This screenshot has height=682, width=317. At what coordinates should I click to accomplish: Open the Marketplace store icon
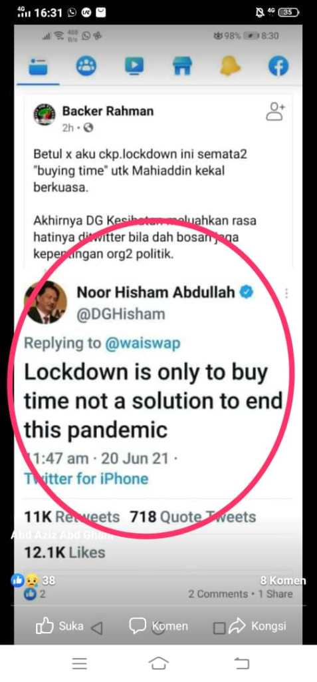click(182, 67)
